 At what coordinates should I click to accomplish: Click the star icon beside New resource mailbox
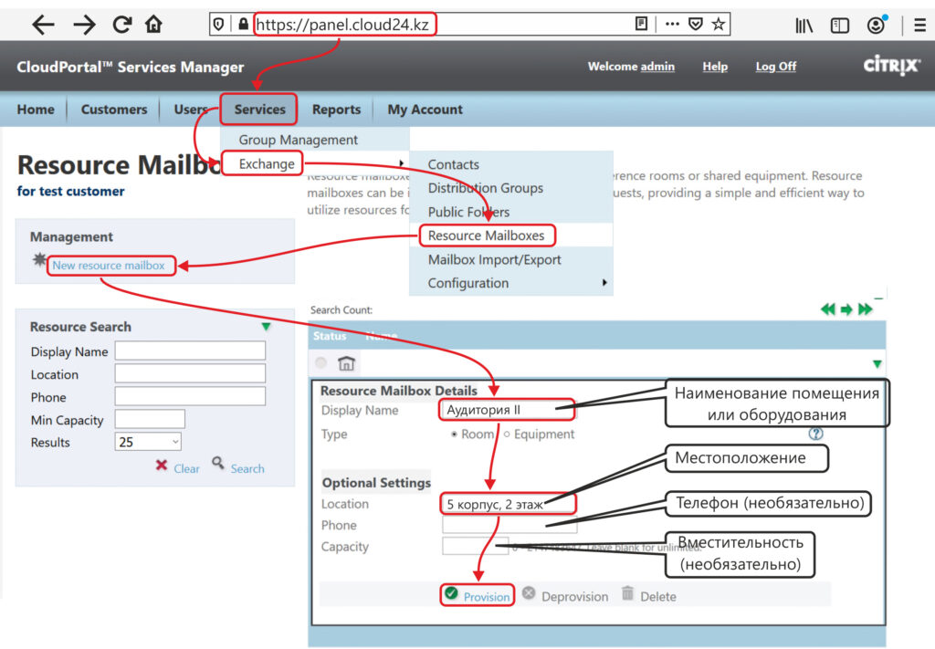click(39, 259)
